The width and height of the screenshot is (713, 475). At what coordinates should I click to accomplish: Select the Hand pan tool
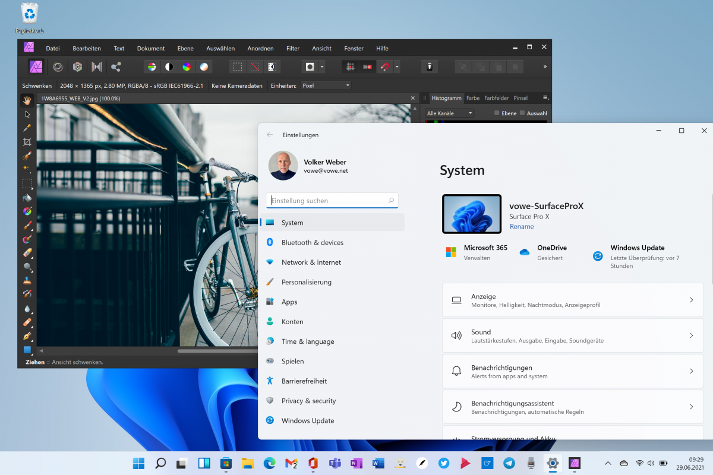click(27, 100)
